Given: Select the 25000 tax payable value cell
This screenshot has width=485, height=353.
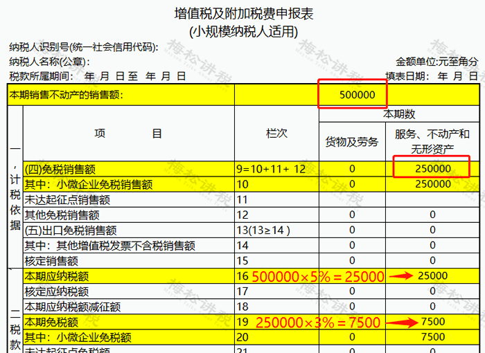Looking at the screenshot, I should point(432,276).
